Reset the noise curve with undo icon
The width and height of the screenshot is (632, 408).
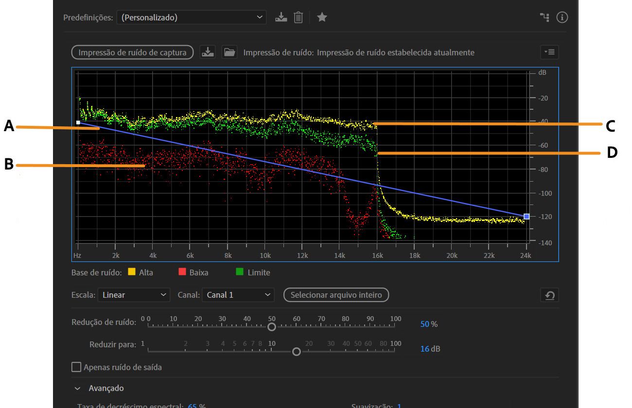550,295
